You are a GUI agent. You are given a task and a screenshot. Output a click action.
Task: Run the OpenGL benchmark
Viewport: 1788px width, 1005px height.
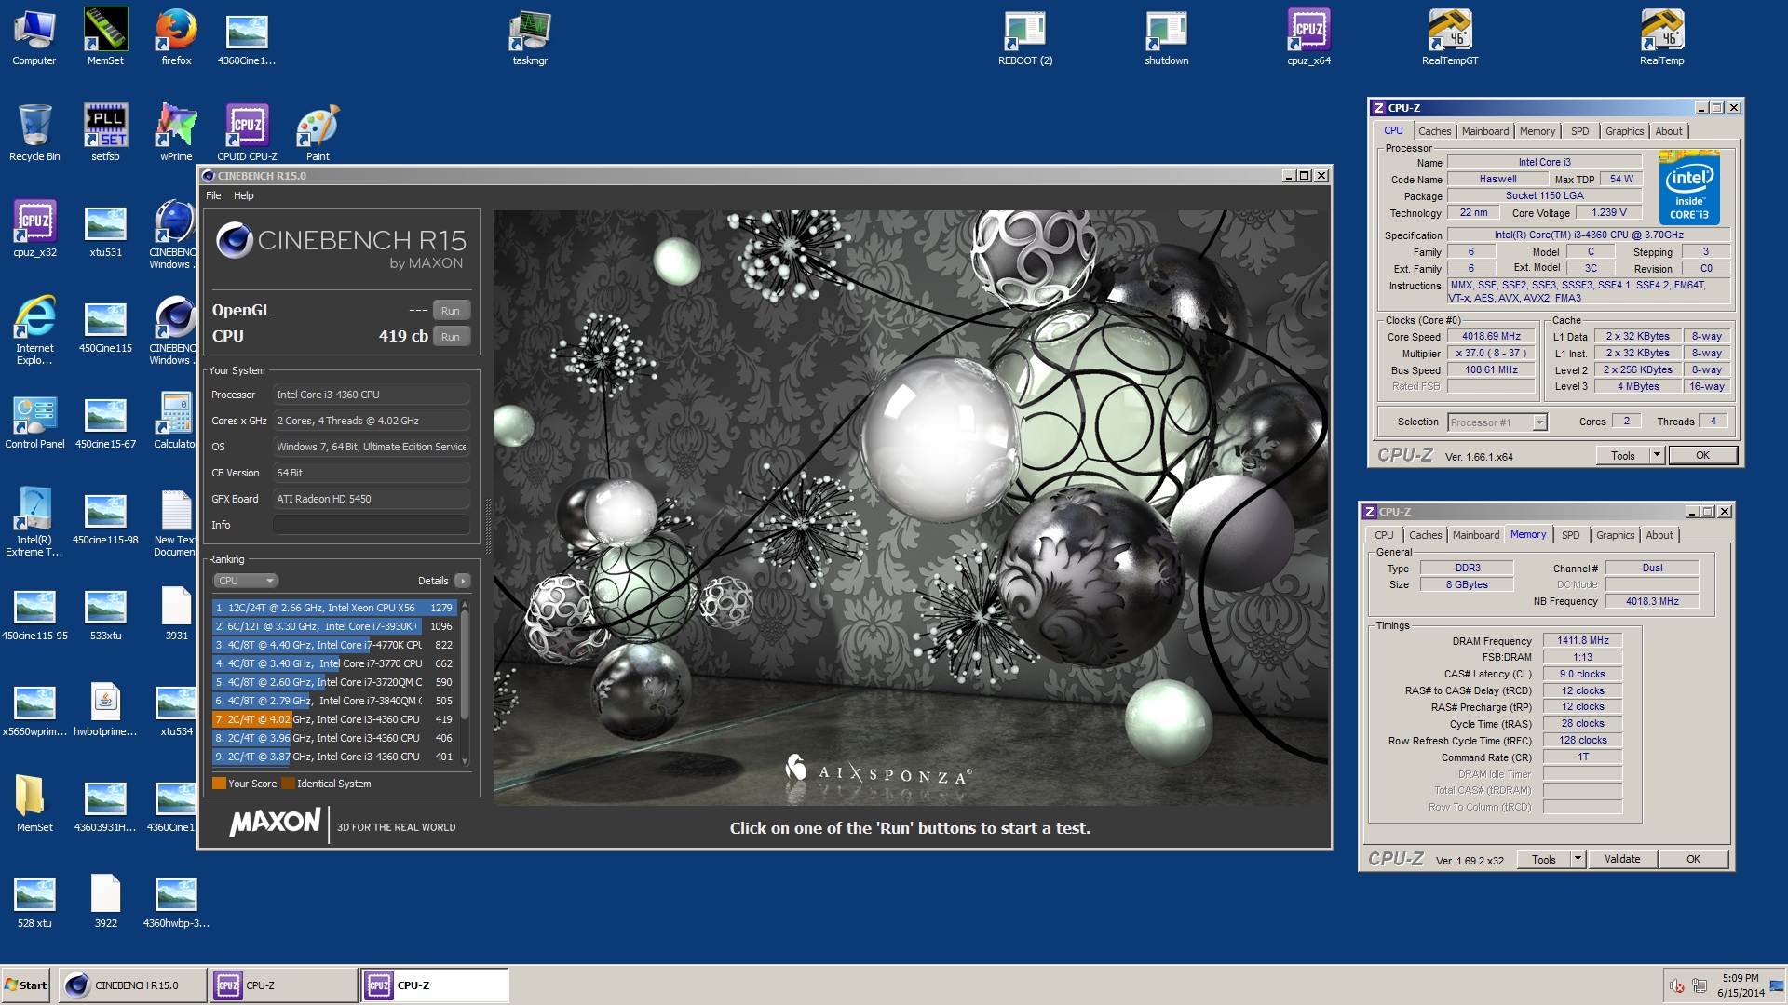tap(451, 311)
